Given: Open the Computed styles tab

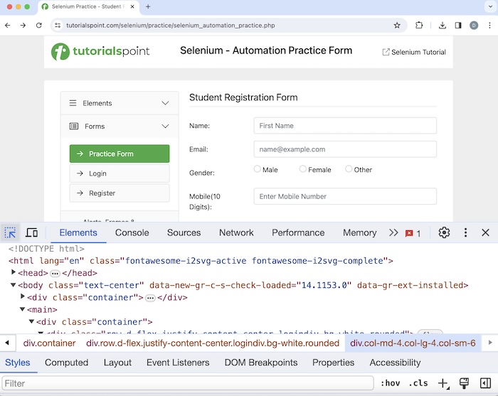Looking at the screenshot, I should pyautogui.click(x=66, y=363).
